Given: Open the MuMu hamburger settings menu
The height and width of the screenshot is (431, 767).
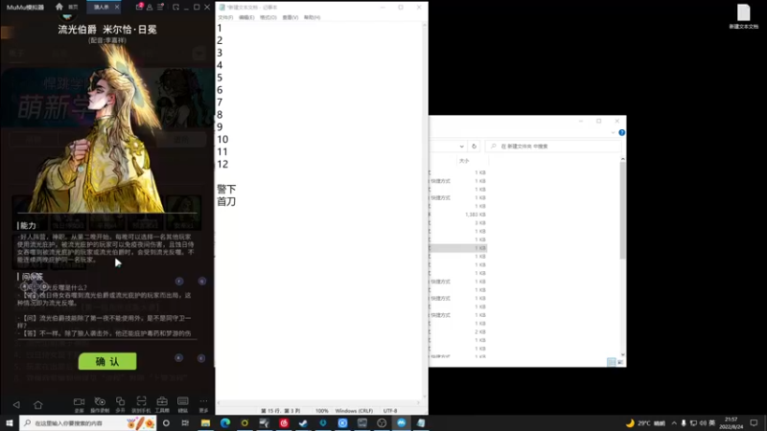Looking at the screenshot, I should (x=160, y=8).
